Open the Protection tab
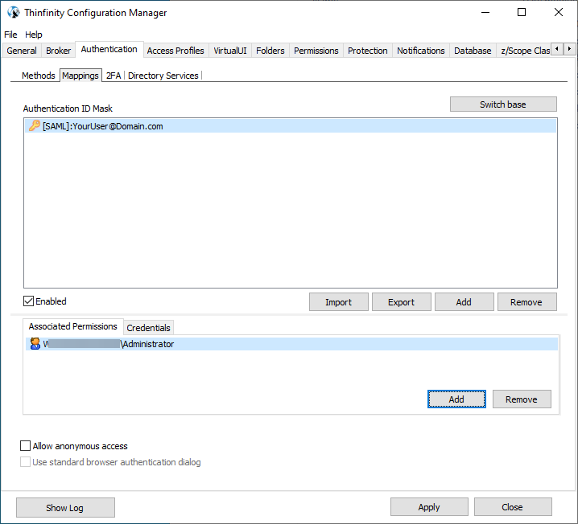The image size is (578, 524). (368, 51)
